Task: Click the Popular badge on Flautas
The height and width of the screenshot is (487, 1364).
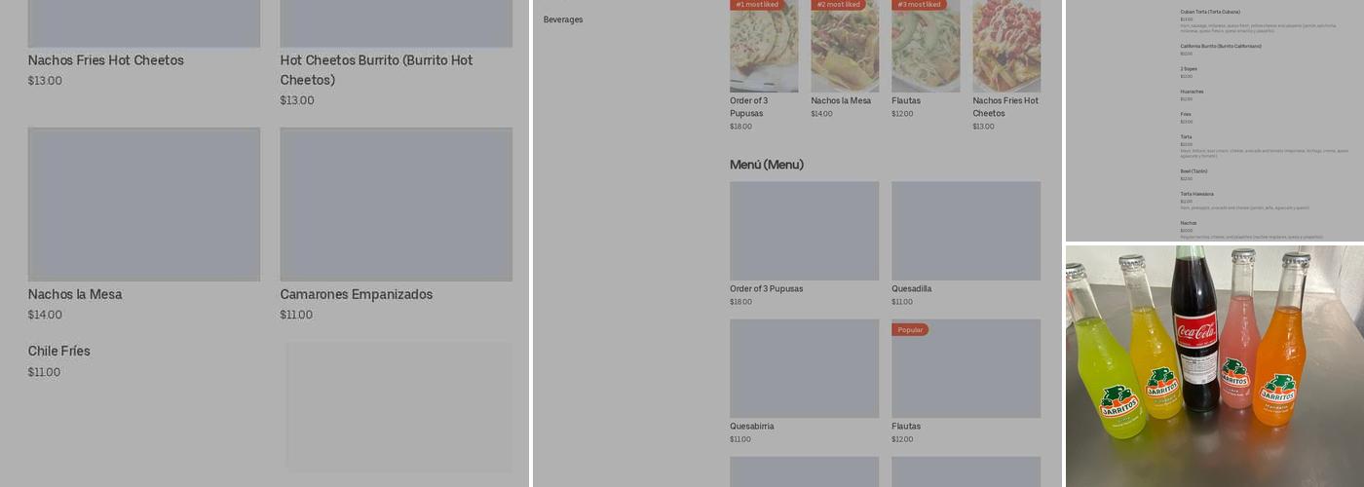Action: pyautogui.click(x=910, y=330)
